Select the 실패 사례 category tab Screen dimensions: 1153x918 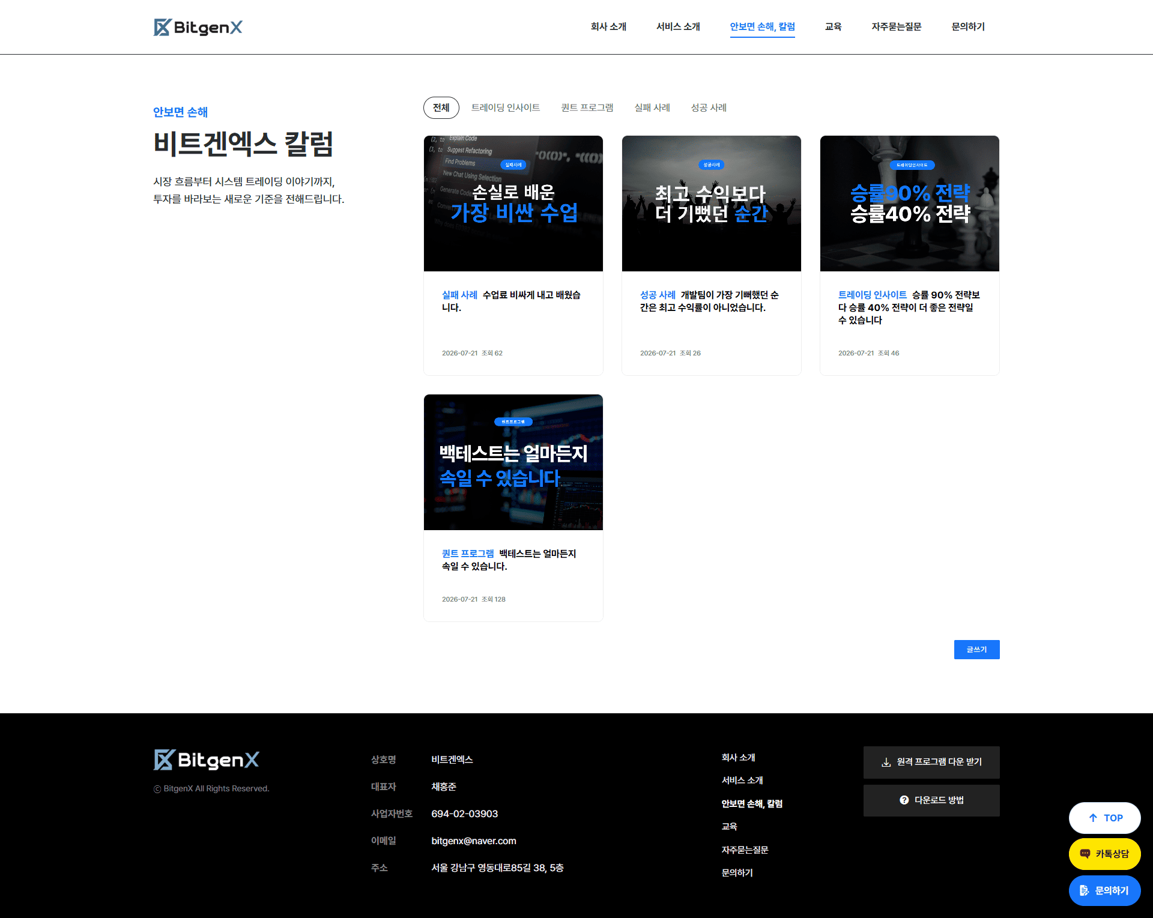[x=652, y=107]
